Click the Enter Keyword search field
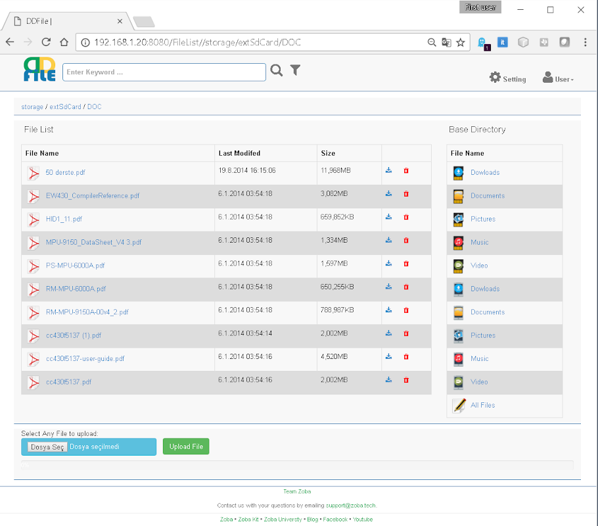Screen dimensions: 598x526 pyautogui.click(x=164, y=72)
